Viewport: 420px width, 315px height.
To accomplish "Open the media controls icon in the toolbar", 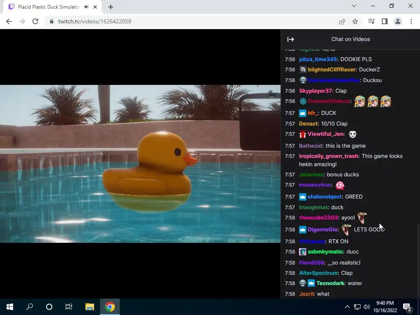I will point(371,21).
